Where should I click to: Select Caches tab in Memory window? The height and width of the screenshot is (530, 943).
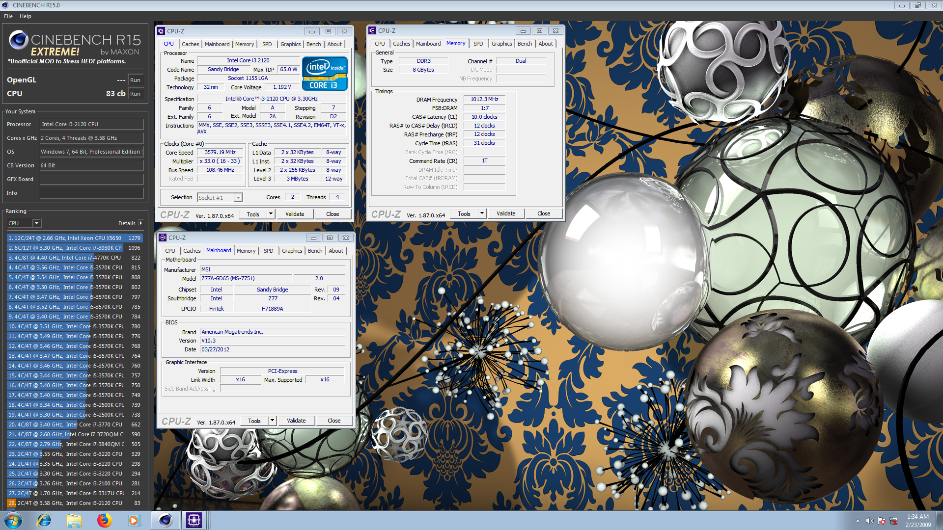pos(401,44)
